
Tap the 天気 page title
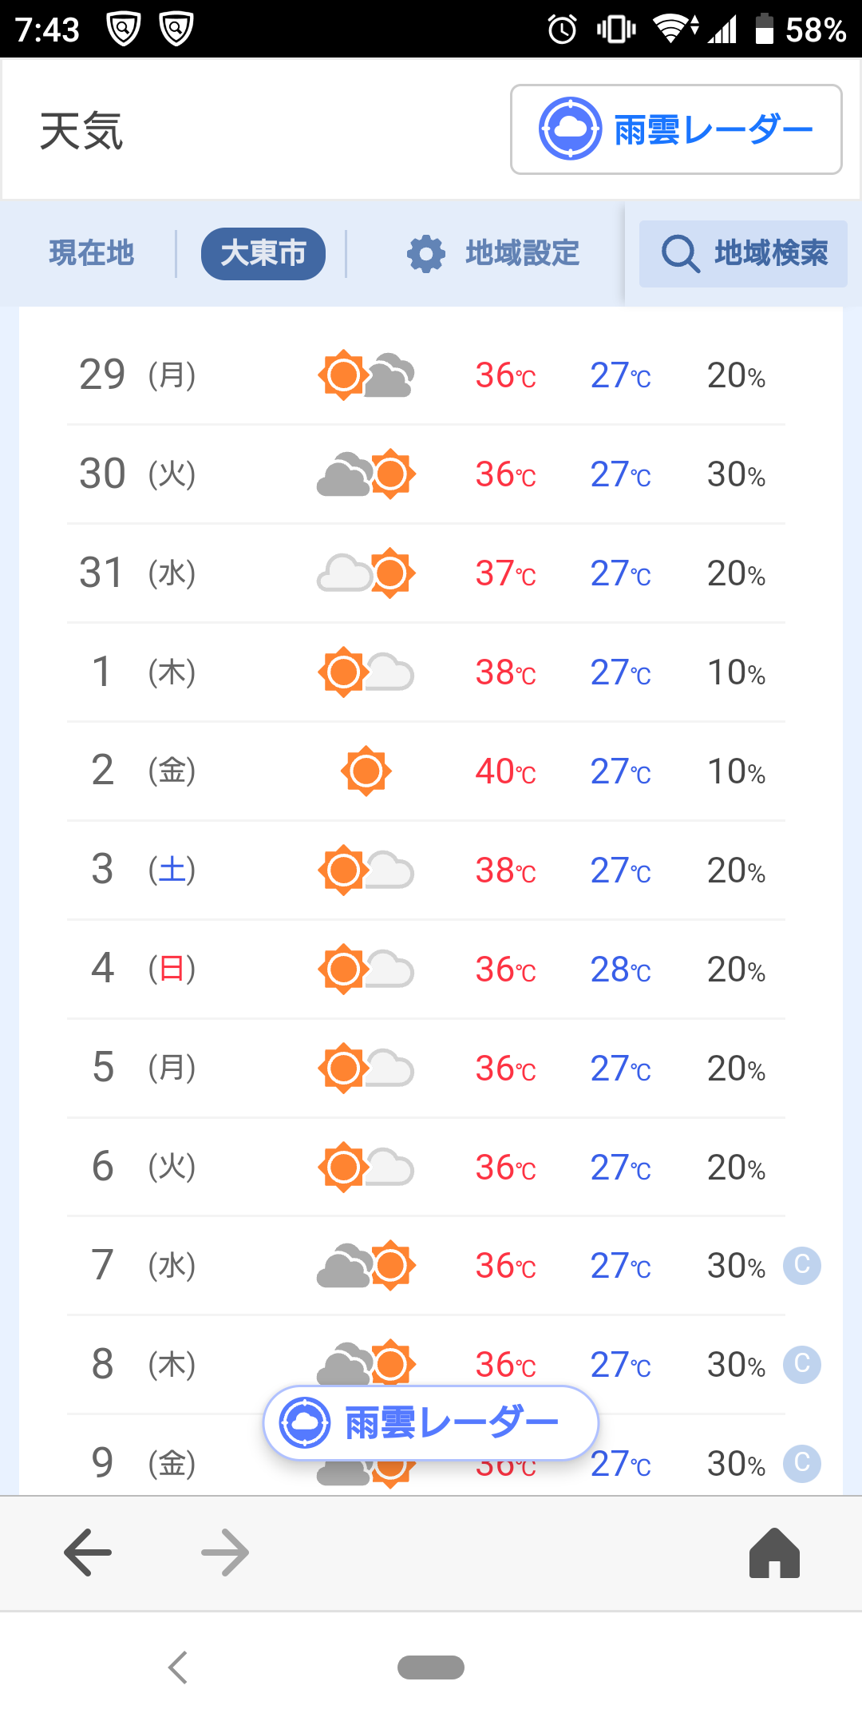tap(81, 131)
